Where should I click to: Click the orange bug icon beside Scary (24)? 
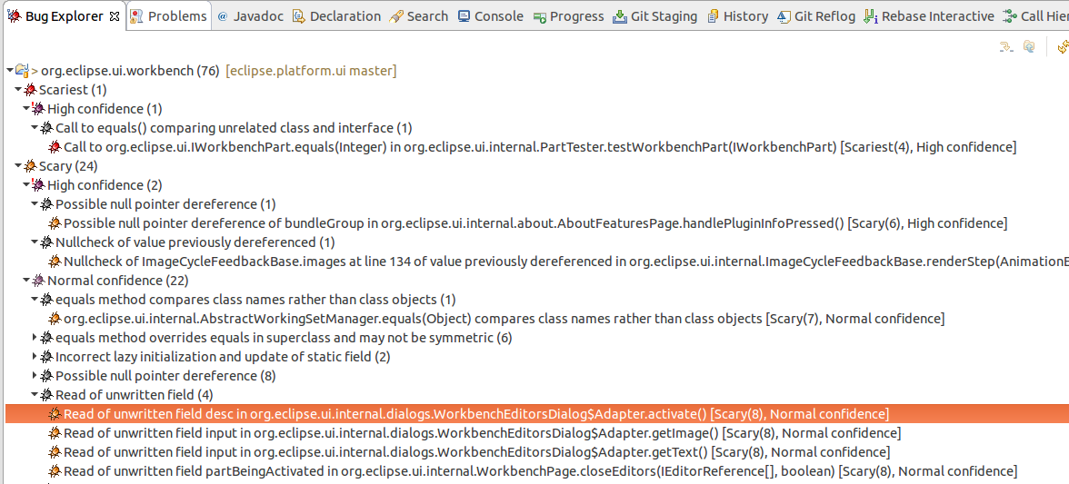pos(31,165)
